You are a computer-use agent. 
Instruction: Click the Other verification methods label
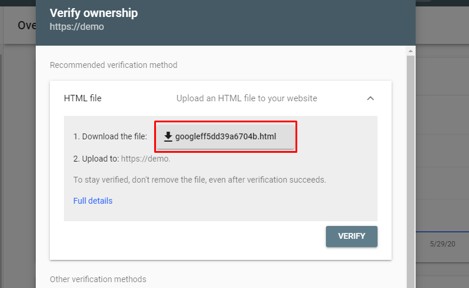click(98, 279)
